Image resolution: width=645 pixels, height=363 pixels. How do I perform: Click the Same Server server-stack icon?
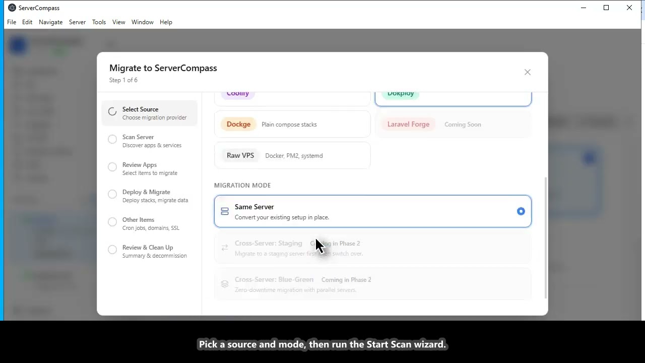tap(225, 212)
